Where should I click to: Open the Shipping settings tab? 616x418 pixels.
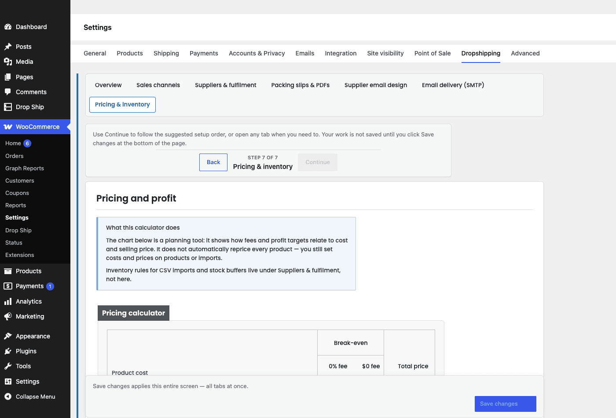[x=166, y=53]
